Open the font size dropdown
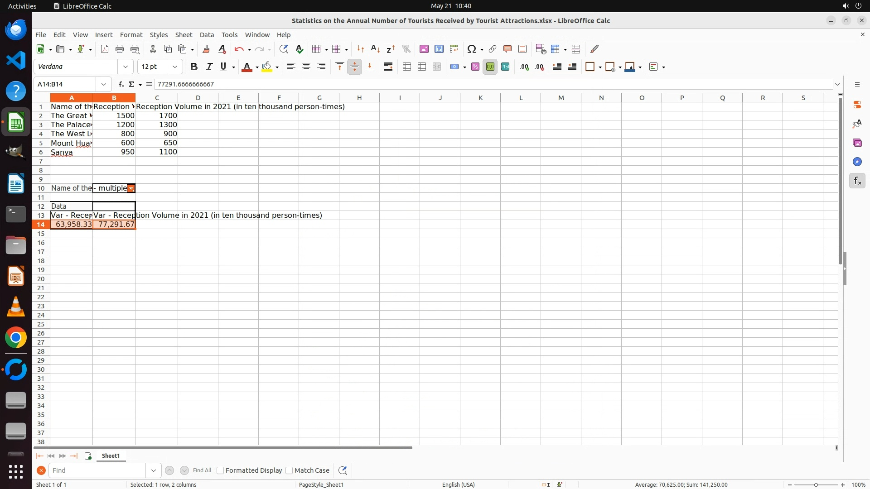The height and width of the screenshot is (489, 870). pos(175,67)
